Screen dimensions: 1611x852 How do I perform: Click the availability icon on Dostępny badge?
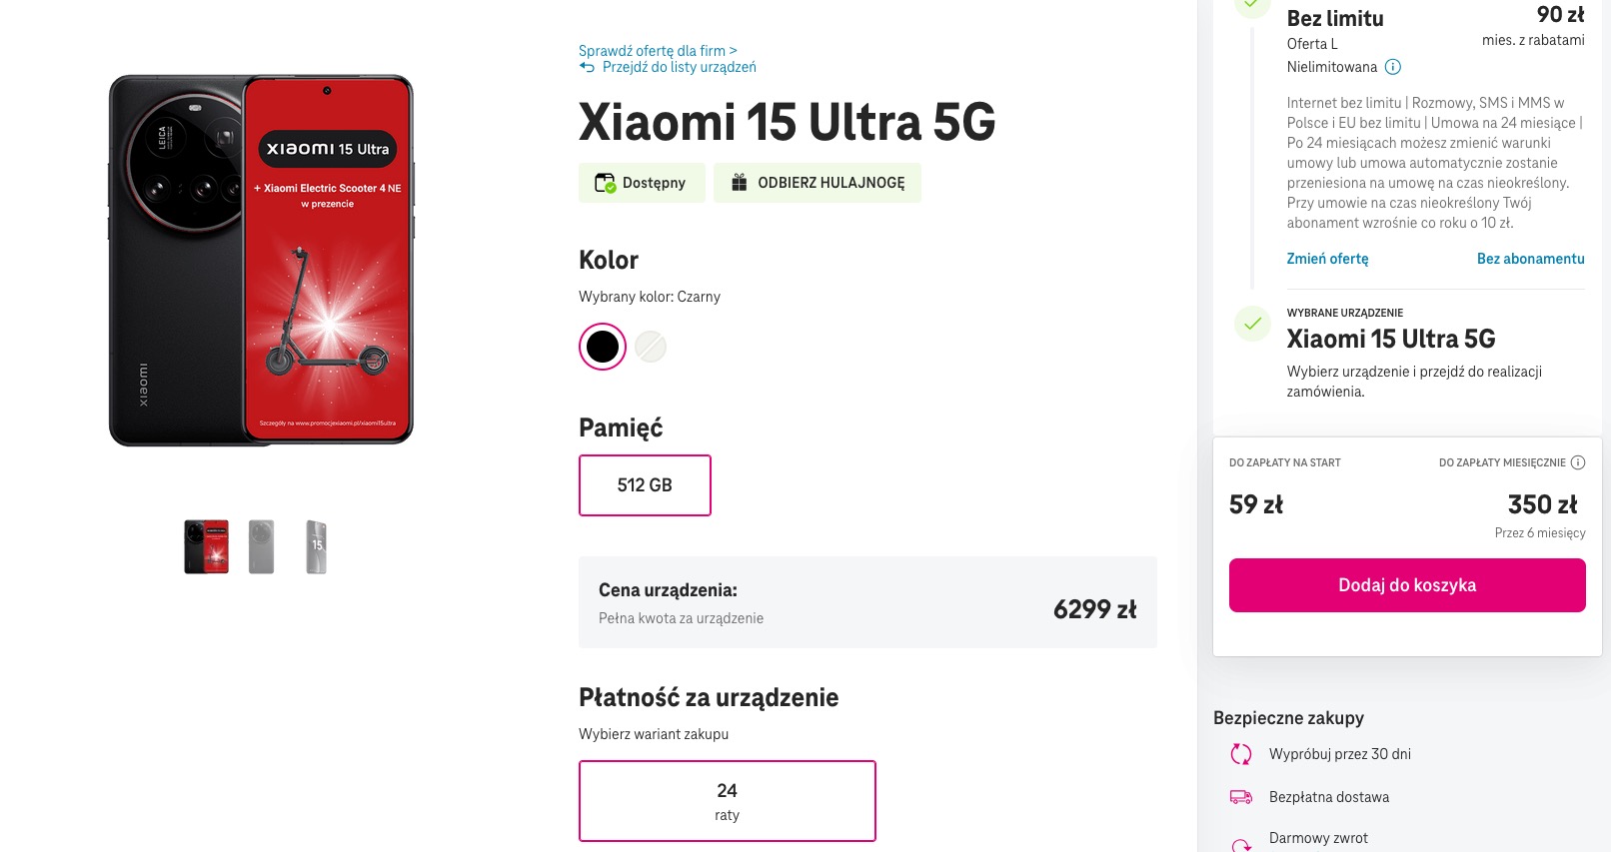(x=605, y=183)
